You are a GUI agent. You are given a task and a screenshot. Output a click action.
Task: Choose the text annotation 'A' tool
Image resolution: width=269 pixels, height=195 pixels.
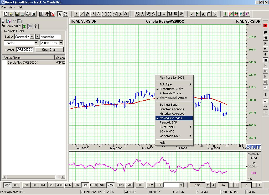pyautogui.click(x=203, y=14)
